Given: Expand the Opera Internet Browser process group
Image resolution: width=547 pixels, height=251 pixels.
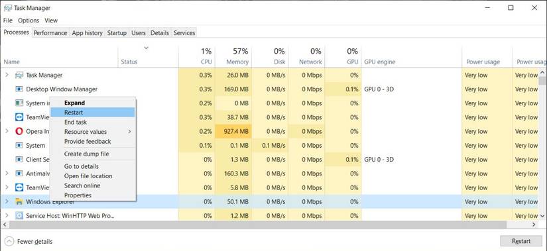Looking at the screenshot, I should click(x=7, y=131).
